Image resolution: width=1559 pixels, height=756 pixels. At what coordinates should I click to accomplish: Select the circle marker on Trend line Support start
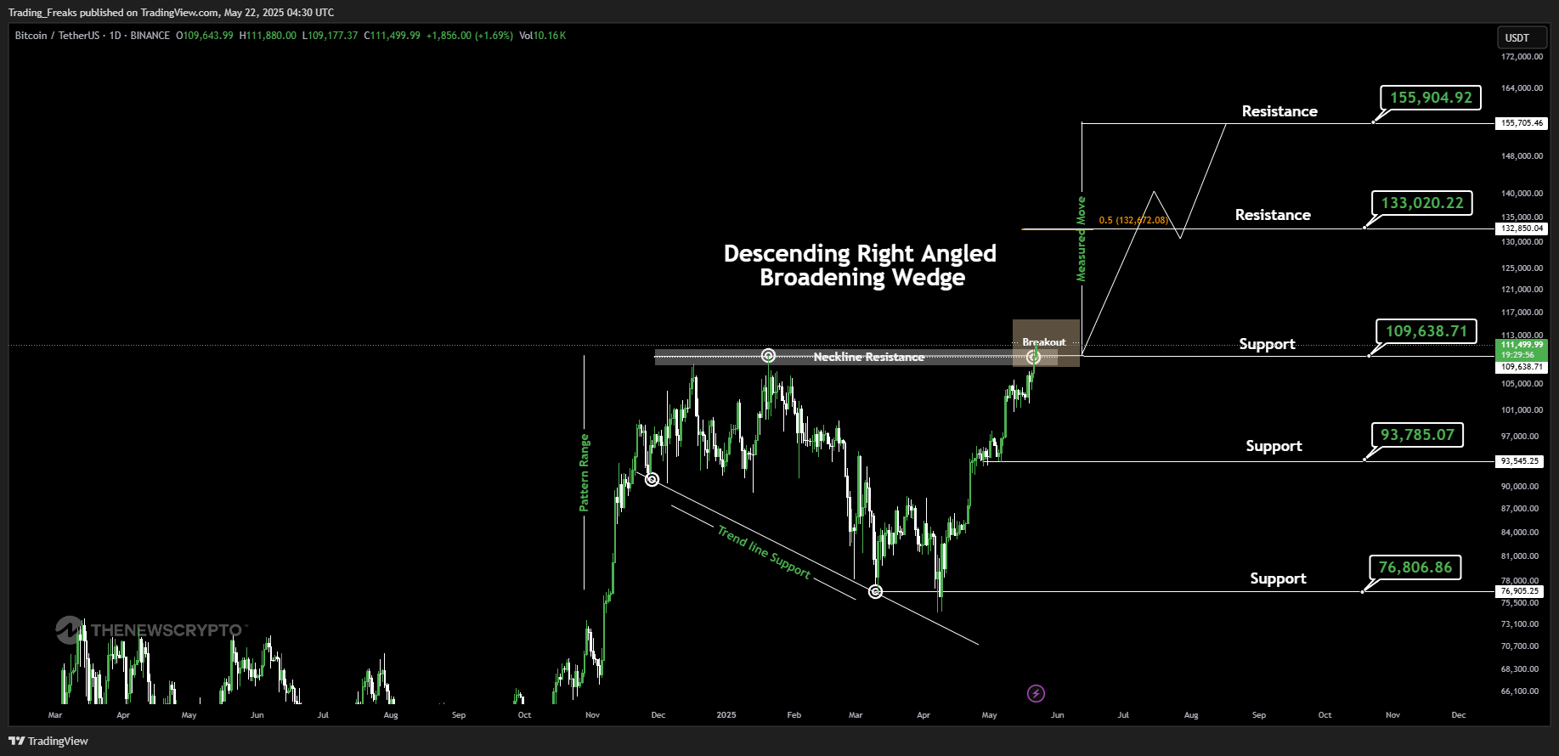[x=652, y=480]
